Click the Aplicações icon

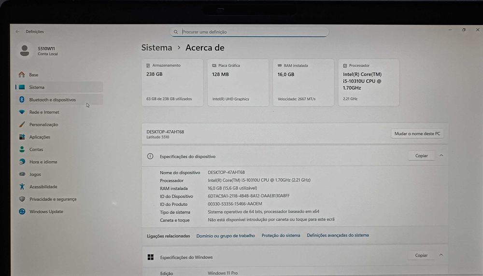tap(22, 137)
